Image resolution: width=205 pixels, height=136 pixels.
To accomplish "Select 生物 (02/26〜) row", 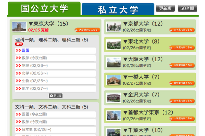I will tap(55, 81).
